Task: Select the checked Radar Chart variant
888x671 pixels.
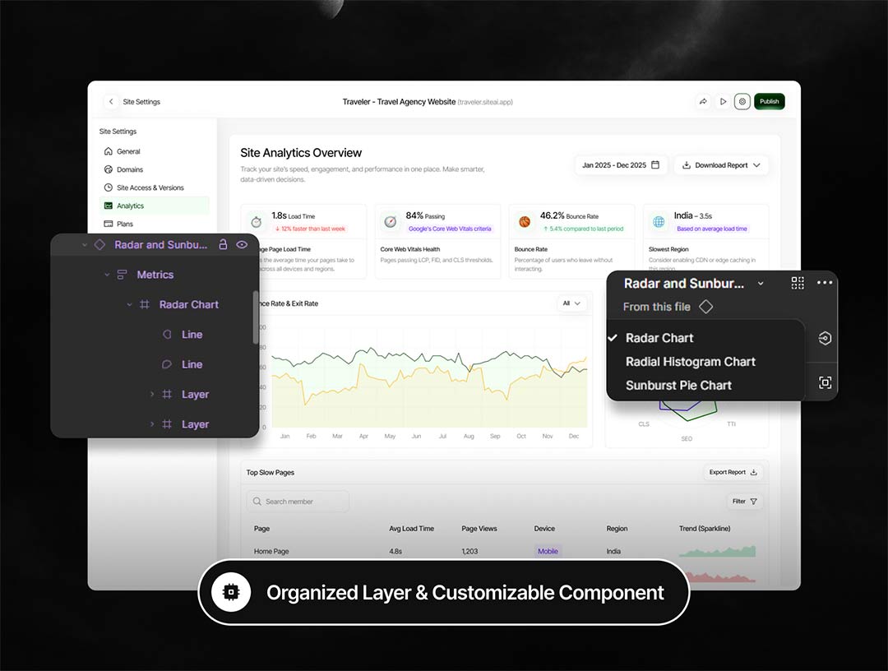Action: coord(659,338)
